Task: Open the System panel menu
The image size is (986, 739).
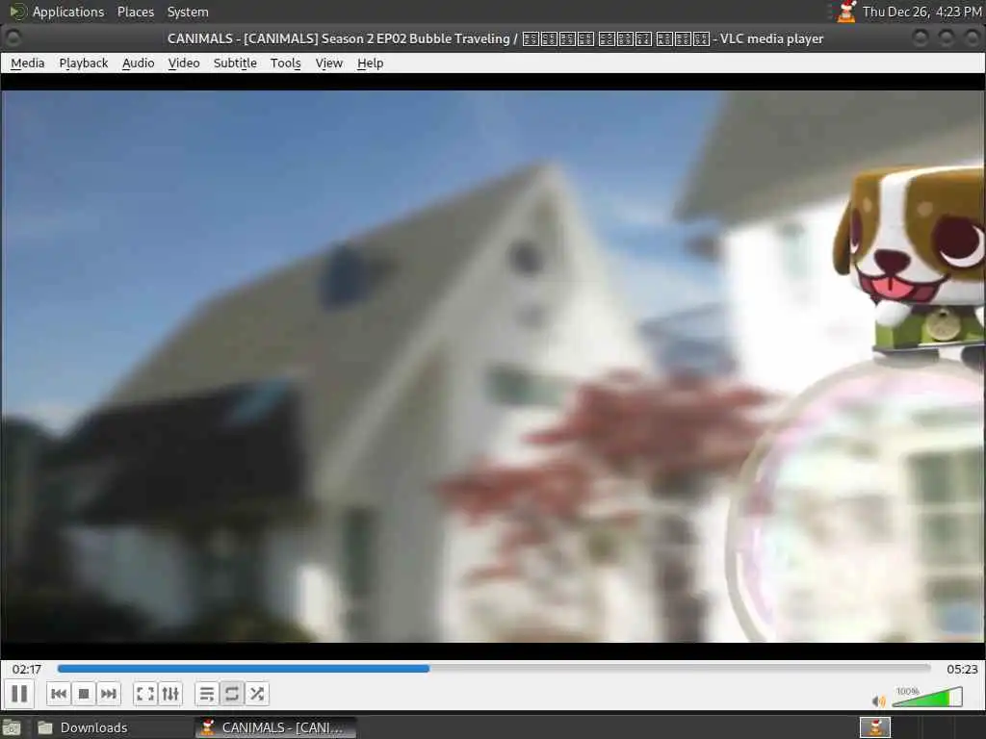Action: coord(188,12)
